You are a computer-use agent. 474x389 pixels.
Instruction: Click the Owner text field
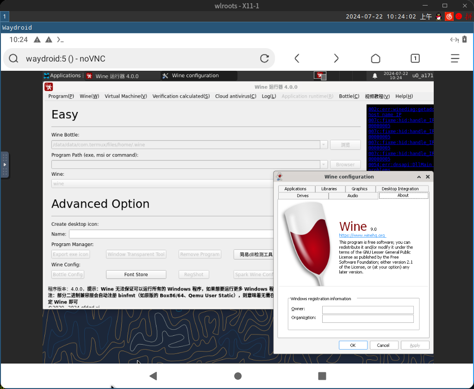(368, 310)
